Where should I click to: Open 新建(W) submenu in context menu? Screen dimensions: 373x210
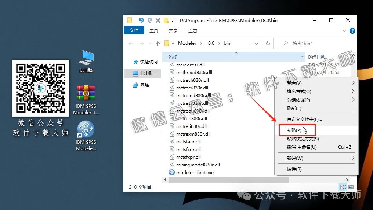pos(316,158)
